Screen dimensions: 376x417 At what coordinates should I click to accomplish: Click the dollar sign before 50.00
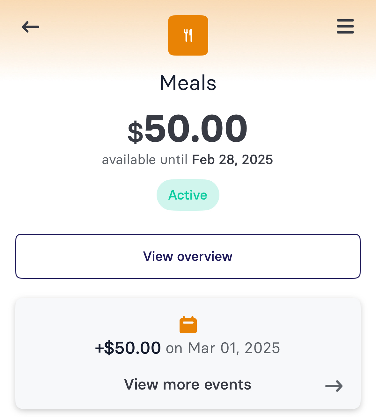(x=136, y=132)
